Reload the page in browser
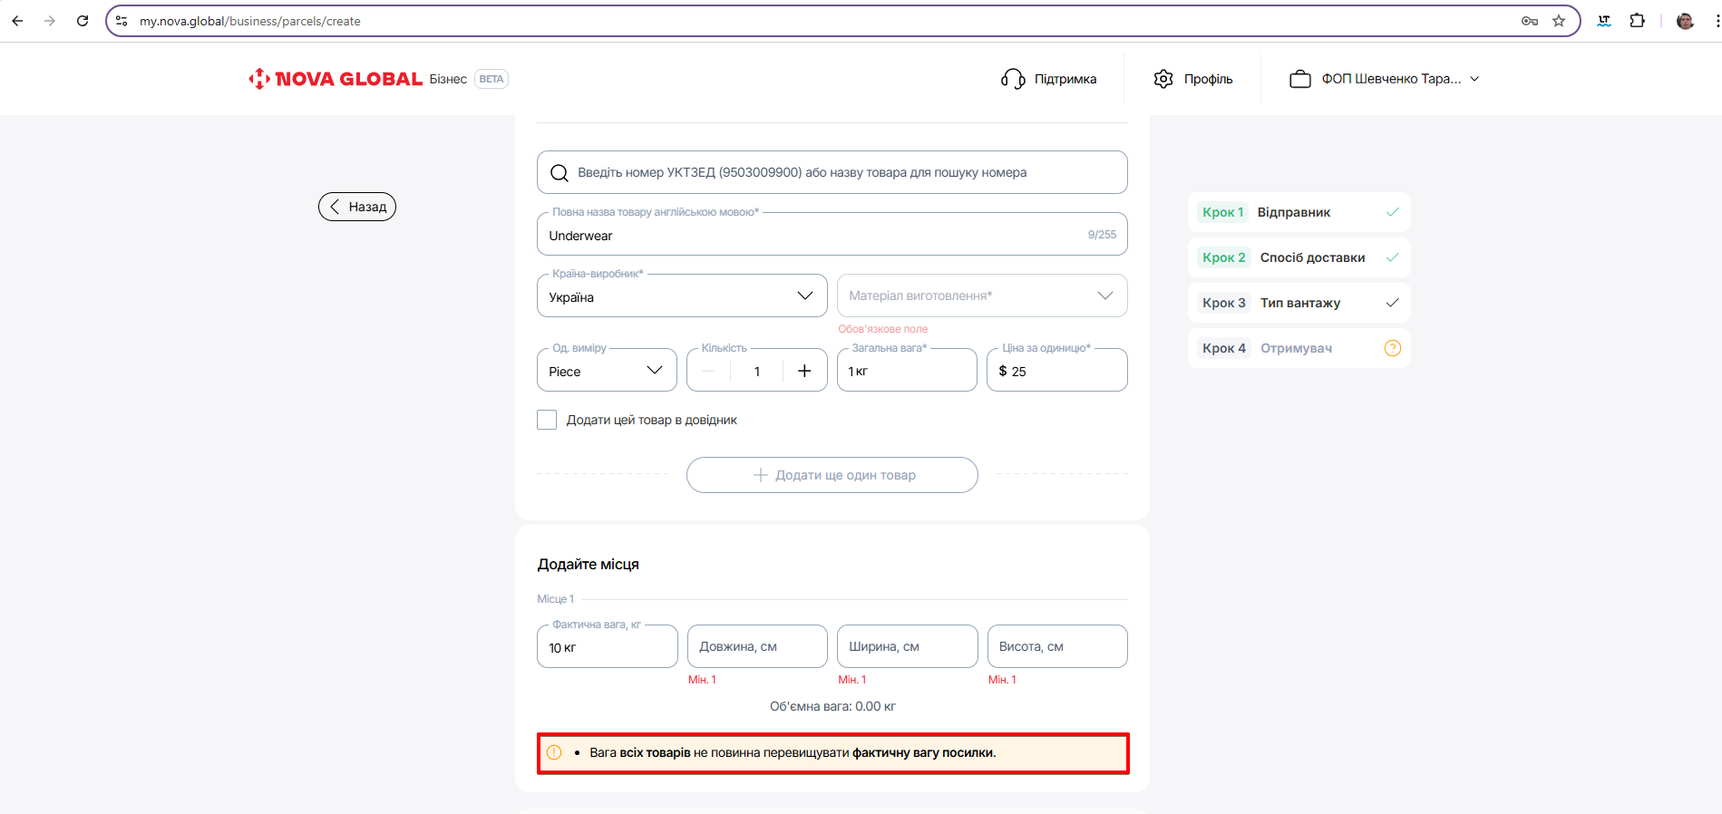This screenshot has width=1722, height=814. (x=83, y=21)
